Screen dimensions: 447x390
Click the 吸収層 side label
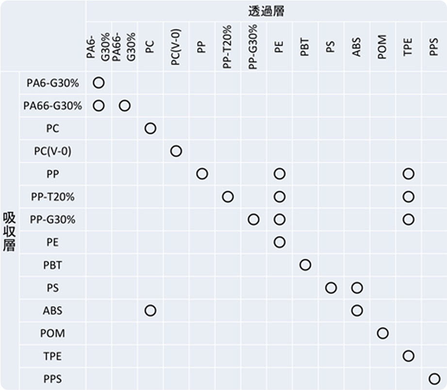click(x=9, y=231)
